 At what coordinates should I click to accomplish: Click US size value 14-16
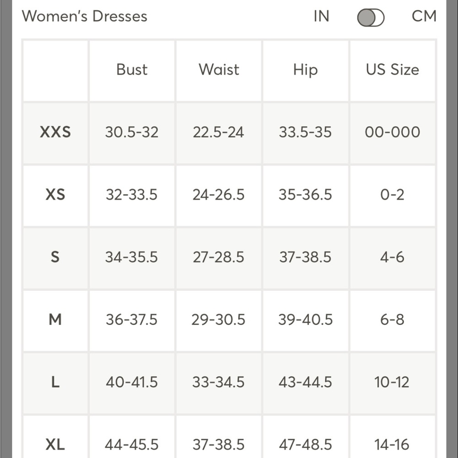point(392,445)
